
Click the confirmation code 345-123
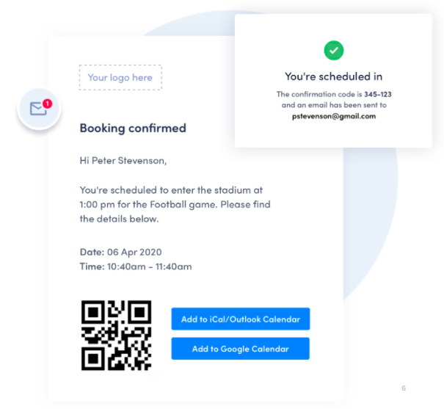(x=378, y=94)
